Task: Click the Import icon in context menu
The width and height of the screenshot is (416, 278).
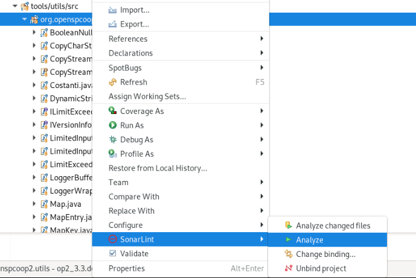Action: click(112, 10)
